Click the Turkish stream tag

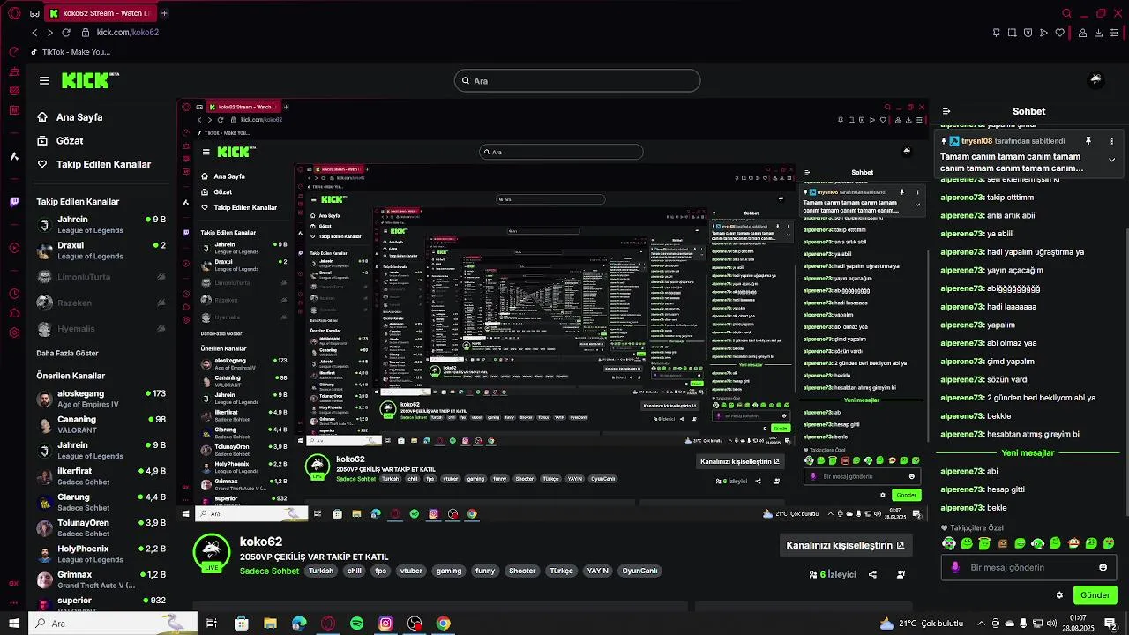[321, 571]
